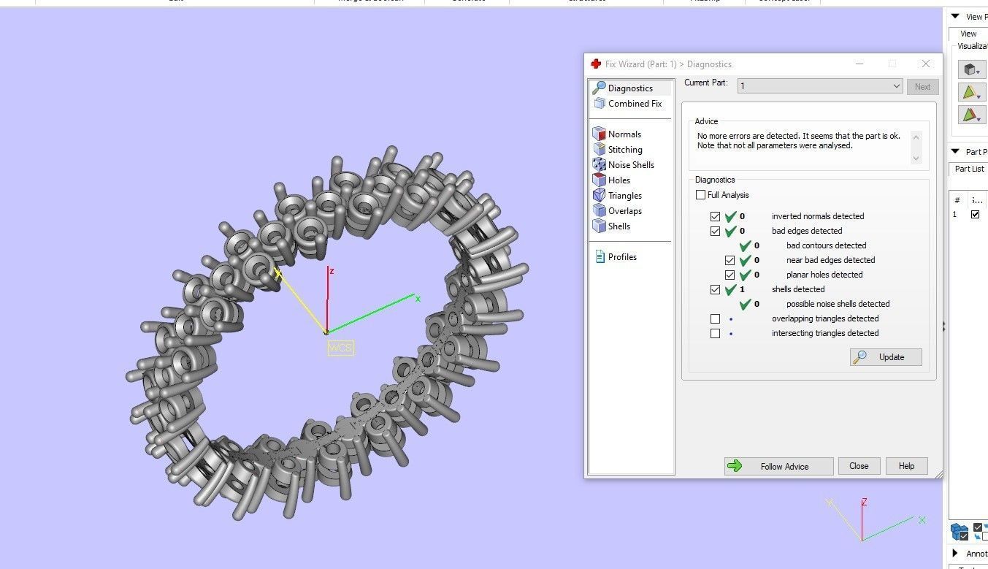This screenshot has width=988, height=569.
Task: Click the Update diagnostics button
Action: pyautogui.click(x=886, y=357)
